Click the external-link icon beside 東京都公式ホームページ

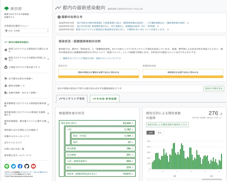coord(30,155)
